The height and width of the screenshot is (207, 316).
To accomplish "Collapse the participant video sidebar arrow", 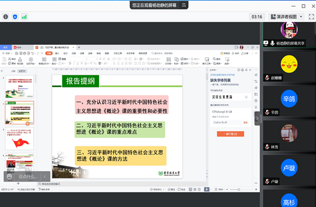I will pyautogui.click(x=257, y=118).
